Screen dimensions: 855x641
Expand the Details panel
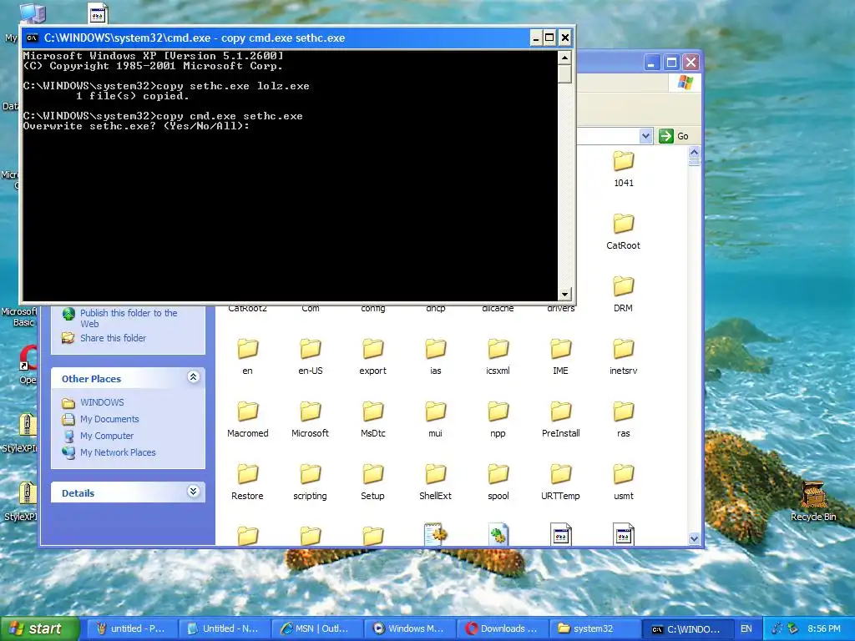(x=193, y=492)
